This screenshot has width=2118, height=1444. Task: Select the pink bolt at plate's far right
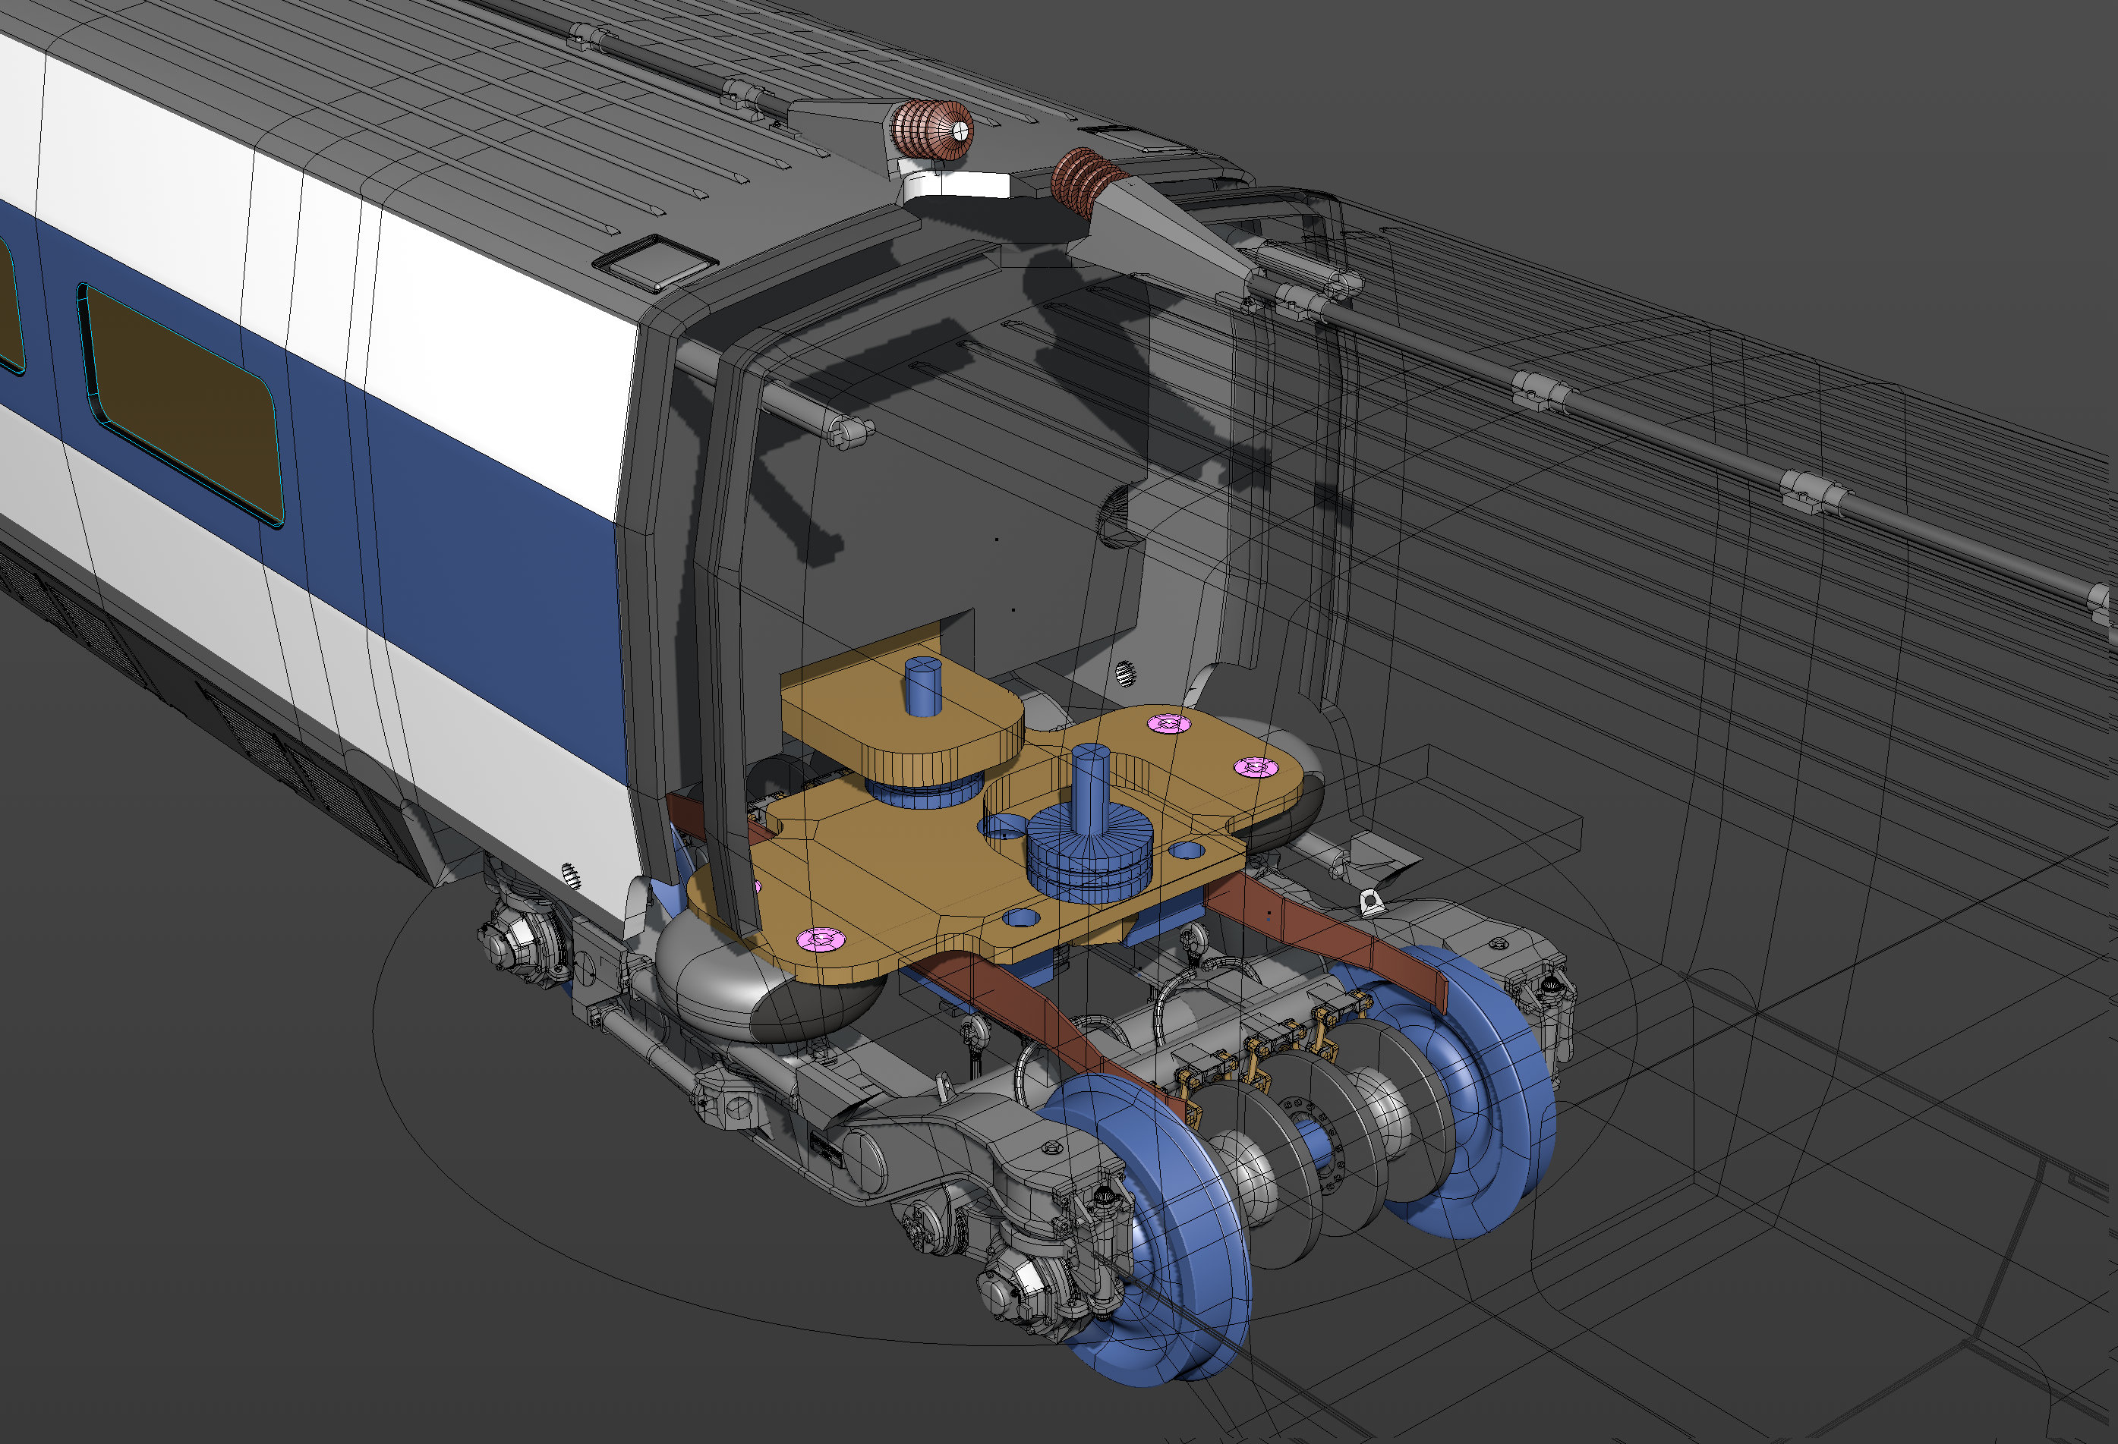1256,767
